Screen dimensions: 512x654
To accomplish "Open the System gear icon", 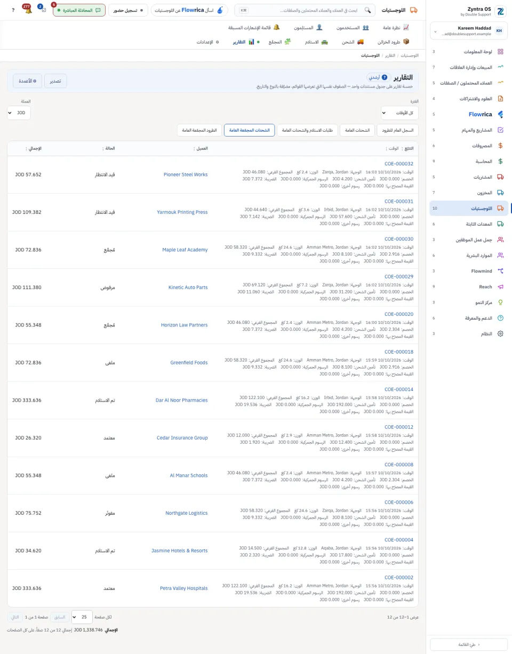I will (500, 333).
